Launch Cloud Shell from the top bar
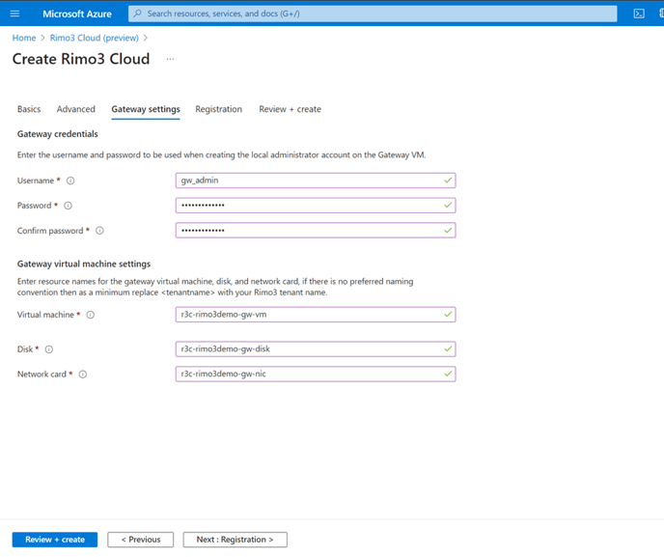The image size is (664, 557). (x=639, y=14)
